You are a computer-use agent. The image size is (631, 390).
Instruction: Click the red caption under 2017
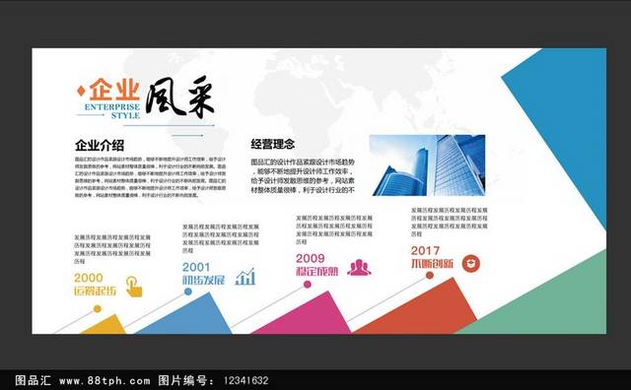(432, 264)
